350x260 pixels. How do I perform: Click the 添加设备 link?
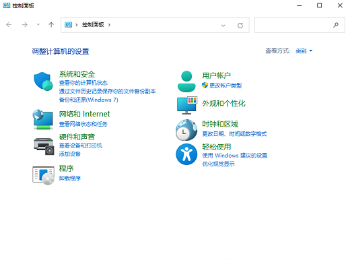69,154
